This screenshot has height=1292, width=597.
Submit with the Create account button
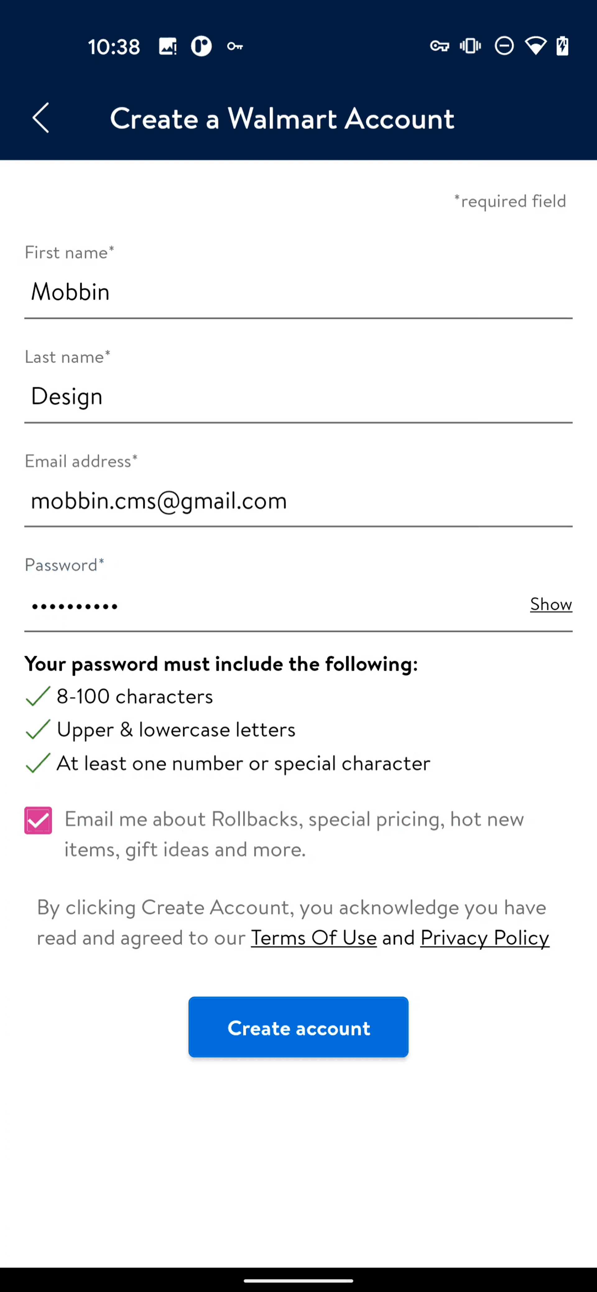coord(298,1028)
